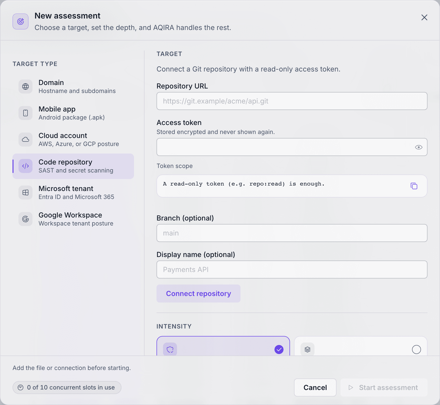Click the TARGET TYPE heading
Viewport: 440px width, 405px height.
(x=35, y=64)
